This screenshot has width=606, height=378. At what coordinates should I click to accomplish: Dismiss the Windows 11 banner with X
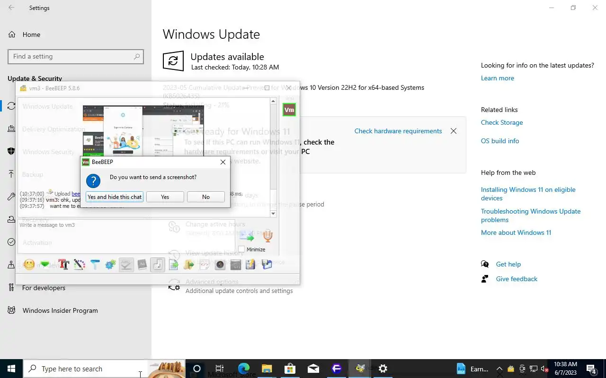454,131
